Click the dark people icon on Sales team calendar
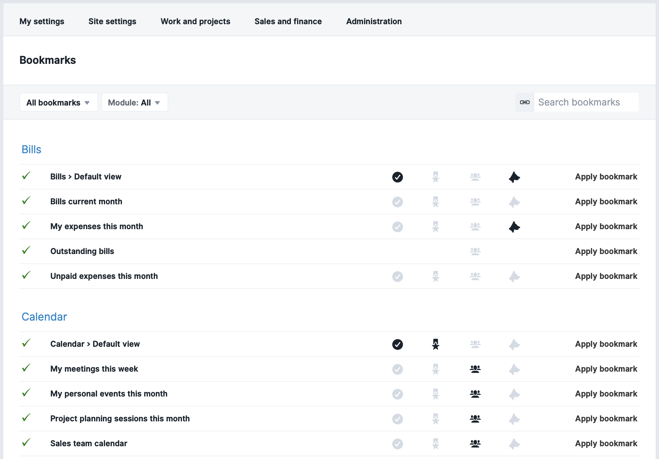The width and height of the screenshot is (659, 459). click(x=475, y=444)
